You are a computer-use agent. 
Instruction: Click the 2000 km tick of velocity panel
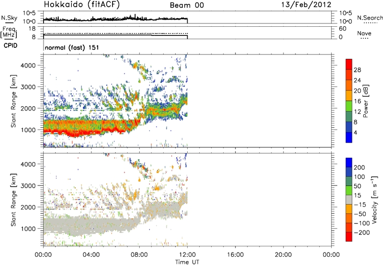click(x=28, y=207)
